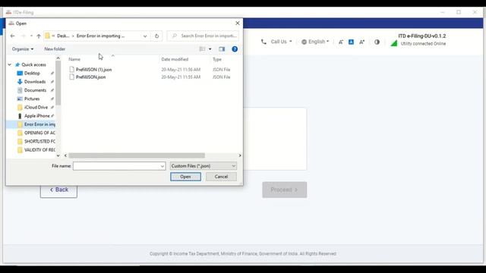This screenshot has height=273, width=486.
Task: Toggle the preview pane icon
Action: coord(222,49)
